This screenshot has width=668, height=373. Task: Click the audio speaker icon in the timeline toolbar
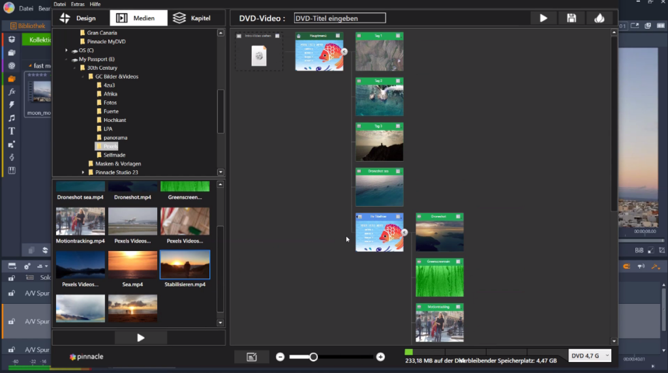(641, 267)
